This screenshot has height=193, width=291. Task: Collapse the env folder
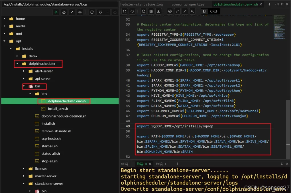30,94
